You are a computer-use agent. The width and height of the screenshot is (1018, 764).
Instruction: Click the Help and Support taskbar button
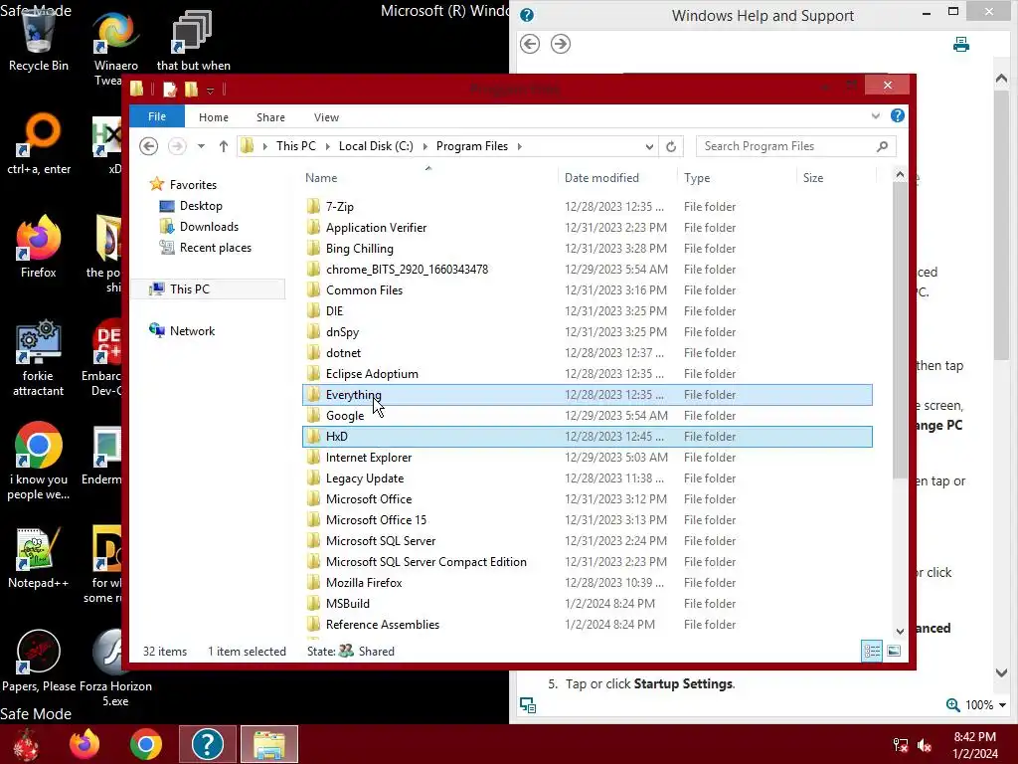pyautogui.click(x=207, y=744)
